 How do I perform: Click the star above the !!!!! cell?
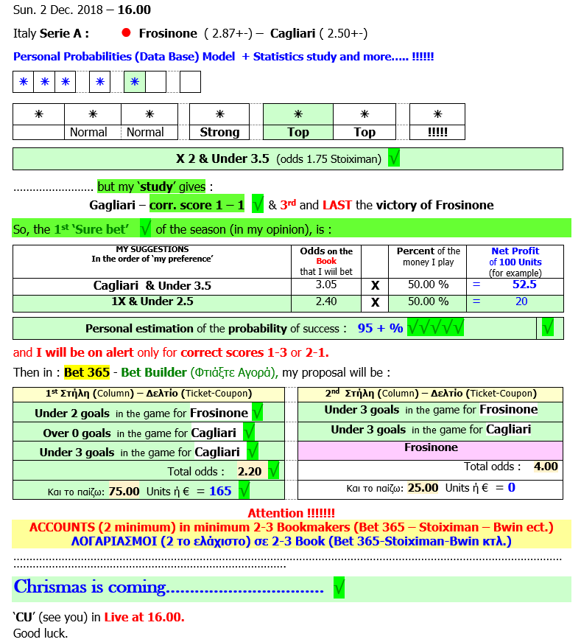(x=437, y=114)
